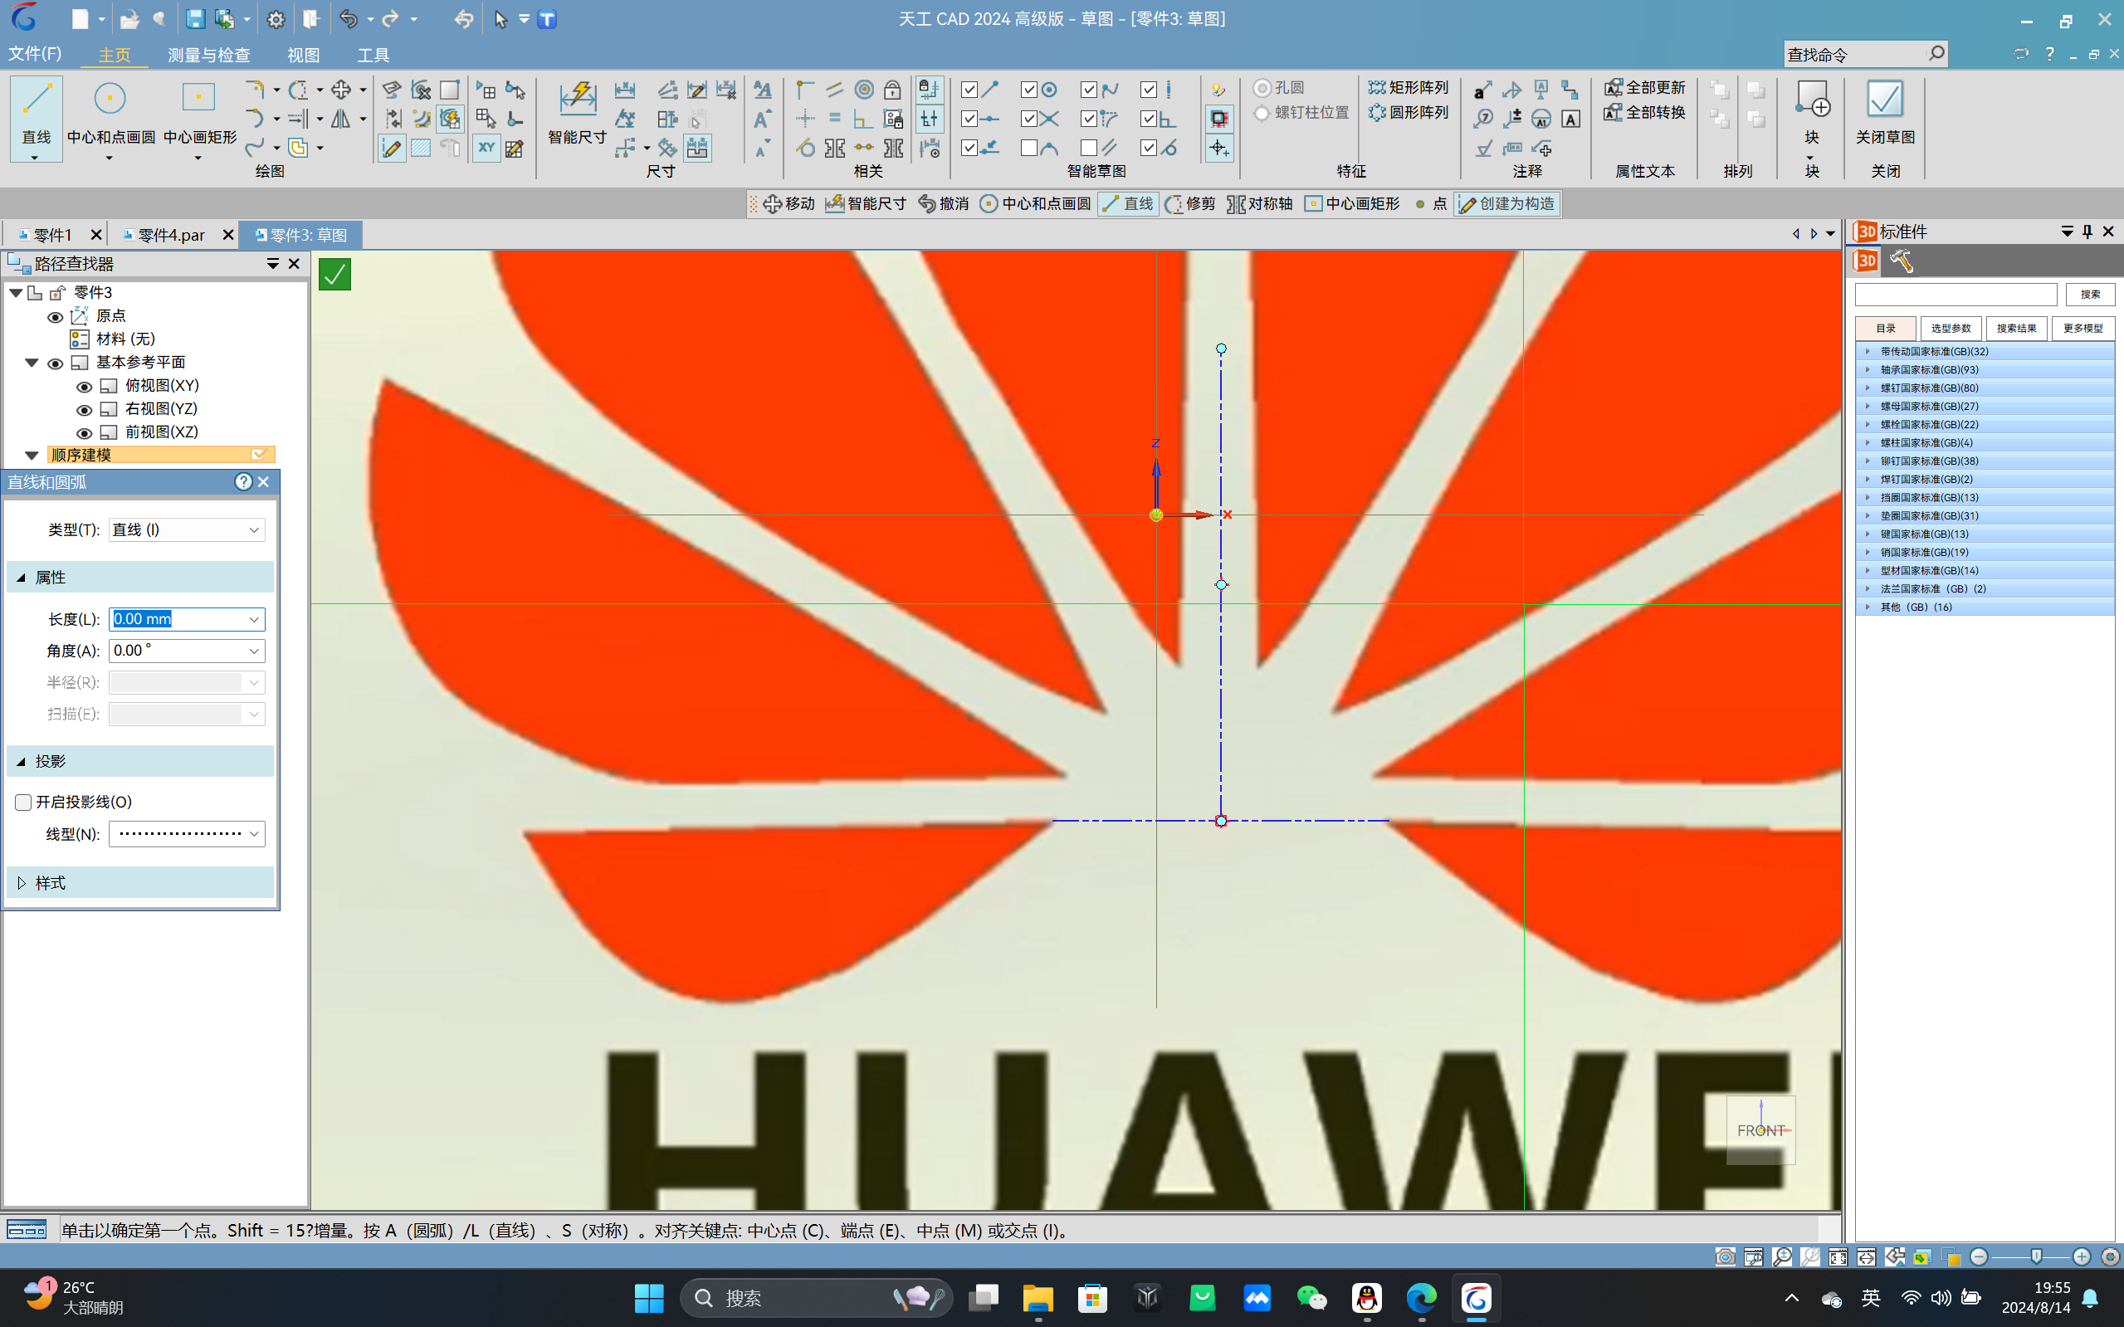
Task: Switch to the 工具 ribbon tab
Action: pyautogui.click(x=373, y=55)
